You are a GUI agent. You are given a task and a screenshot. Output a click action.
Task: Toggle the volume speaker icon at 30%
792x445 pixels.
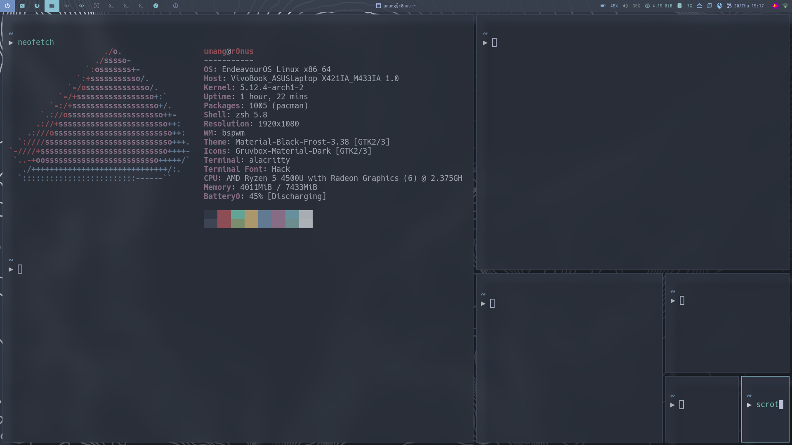[625, 6]
